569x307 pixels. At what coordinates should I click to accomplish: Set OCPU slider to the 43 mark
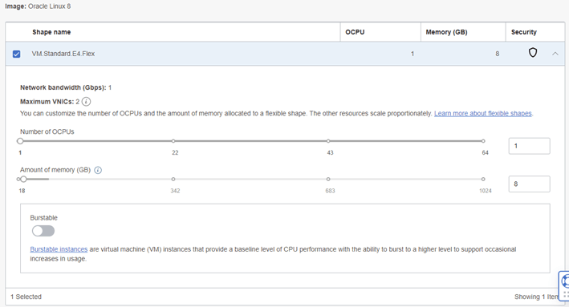tap(328, 141)
